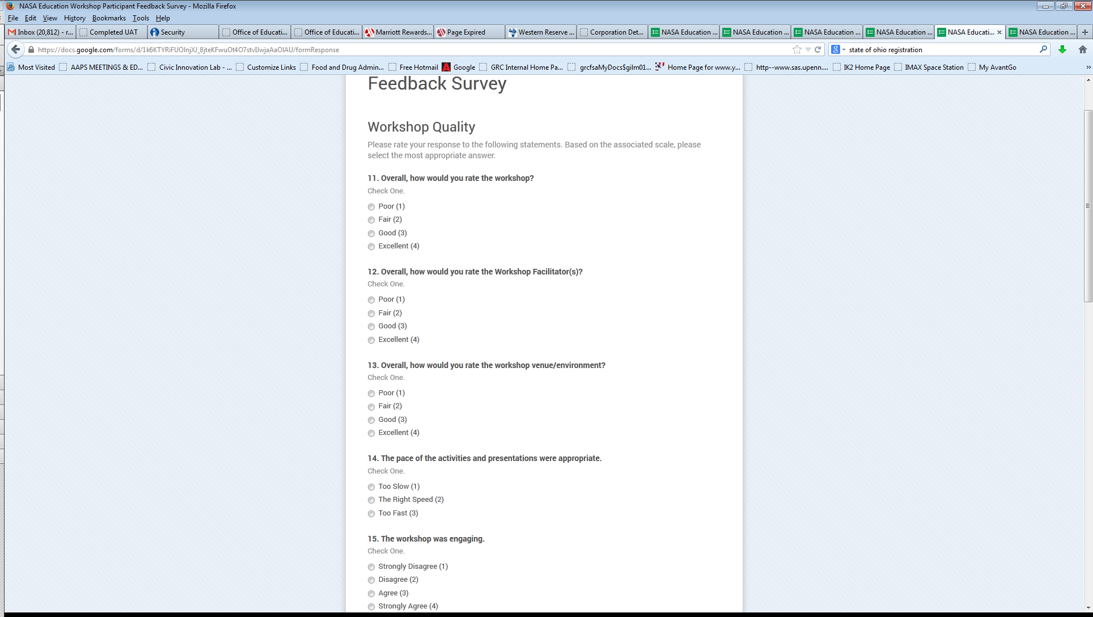1093x617 pixels.
Task: Open the Most Visited bookmarks button
Action: pos(32,67)
